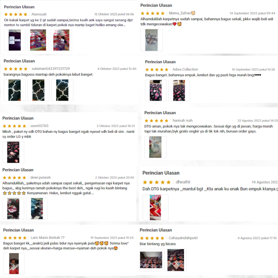Viewport: 278px width, 278px height.
Task: Click reviewer name dewi purwati
Action: click(x=40, y=178)
